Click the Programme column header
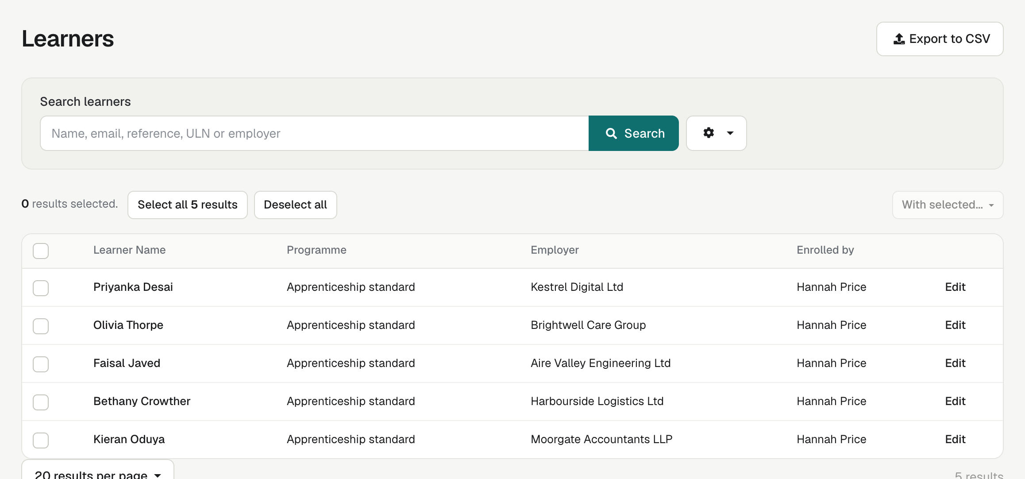 click(316, 250)
